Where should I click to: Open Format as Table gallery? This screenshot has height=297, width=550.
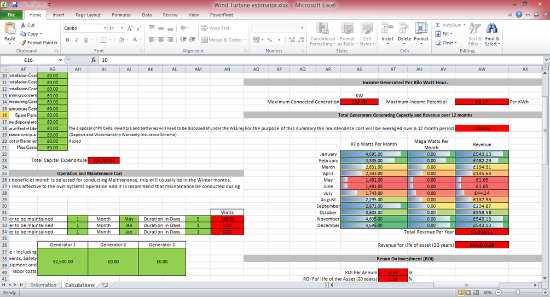(348, 34)
